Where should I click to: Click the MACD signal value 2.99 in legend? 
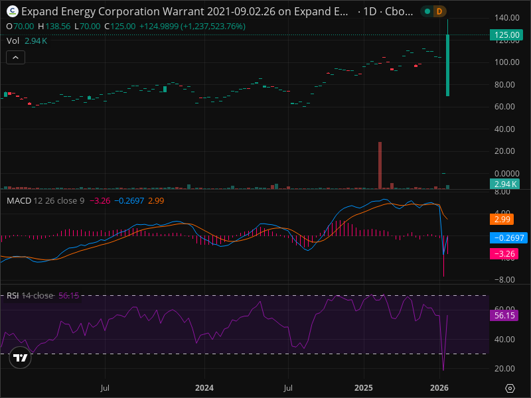[x=156, y=201]
